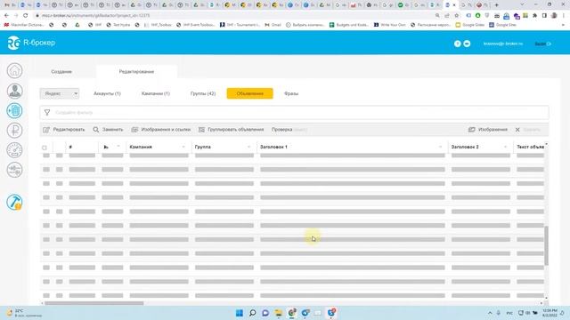Sort by the Заголовок 1 column header

(273, 147)
